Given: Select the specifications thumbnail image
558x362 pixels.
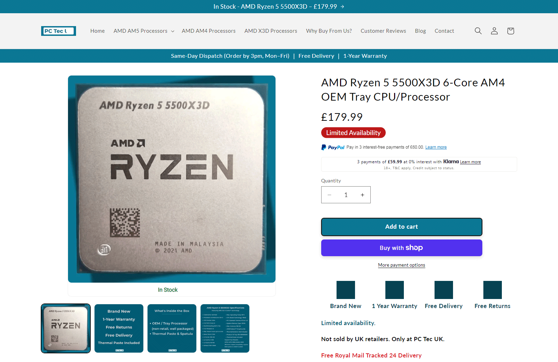Looking at the screenshot, I should (225, 328).
